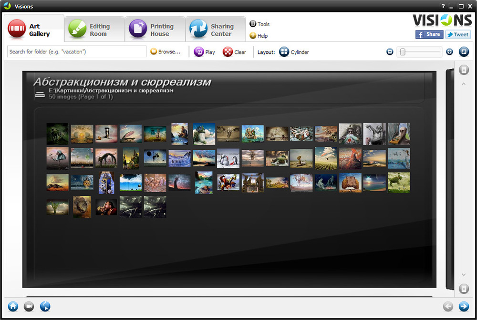Image resolution: width=477 pixels, height=320 pixels.
Task: Click Browse to choose a folder
Action: tap(166, 52)
